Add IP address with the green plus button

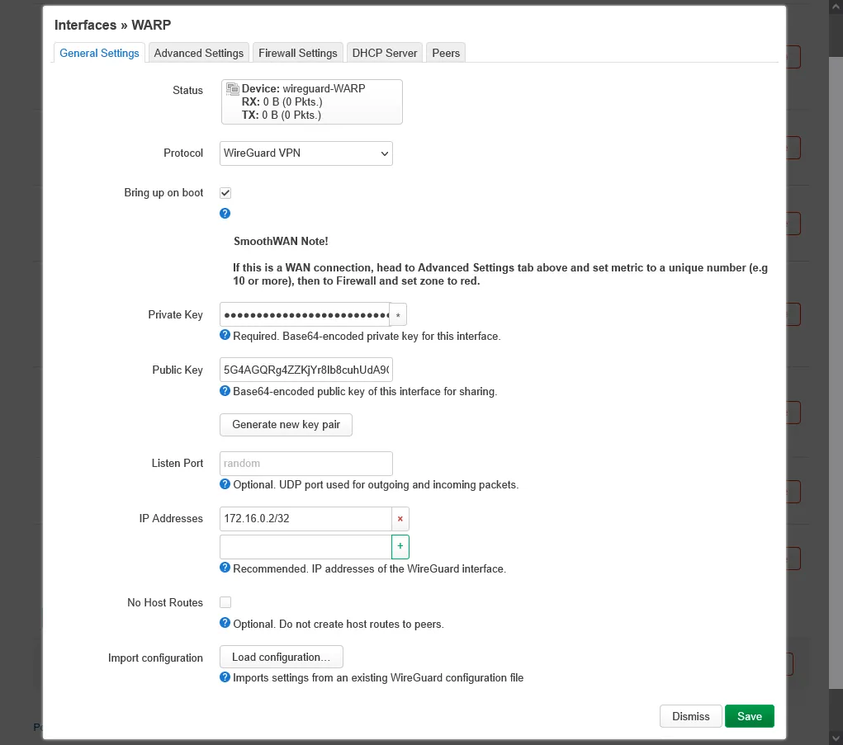[x=400, y=546]
